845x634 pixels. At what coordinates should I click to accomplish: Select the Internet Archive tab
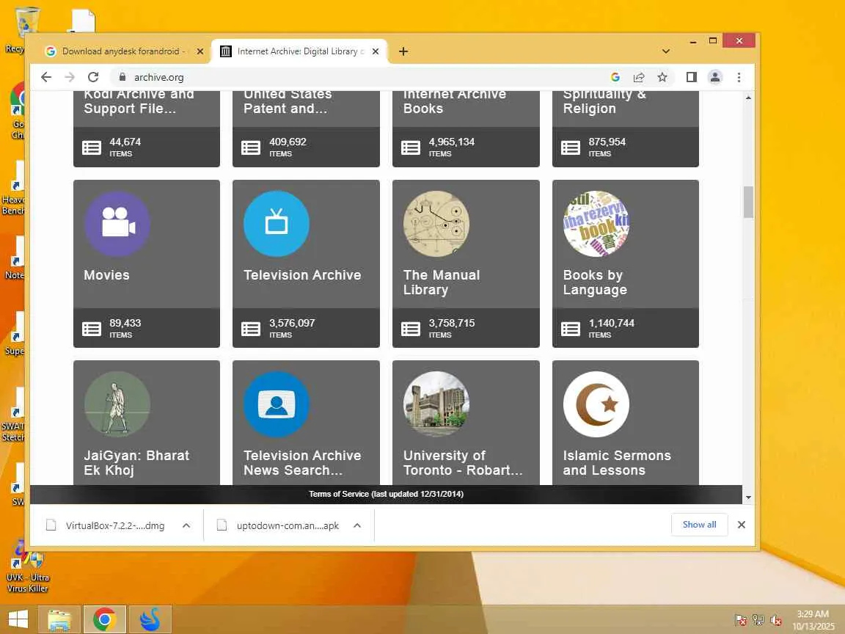298,51
